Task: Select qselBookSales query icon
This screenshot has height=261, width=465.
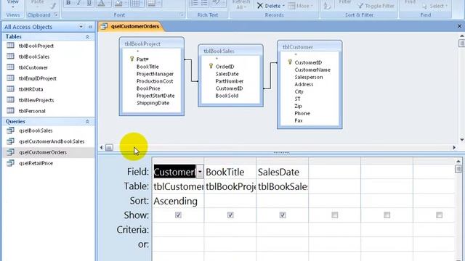Action: coord(10,130)
